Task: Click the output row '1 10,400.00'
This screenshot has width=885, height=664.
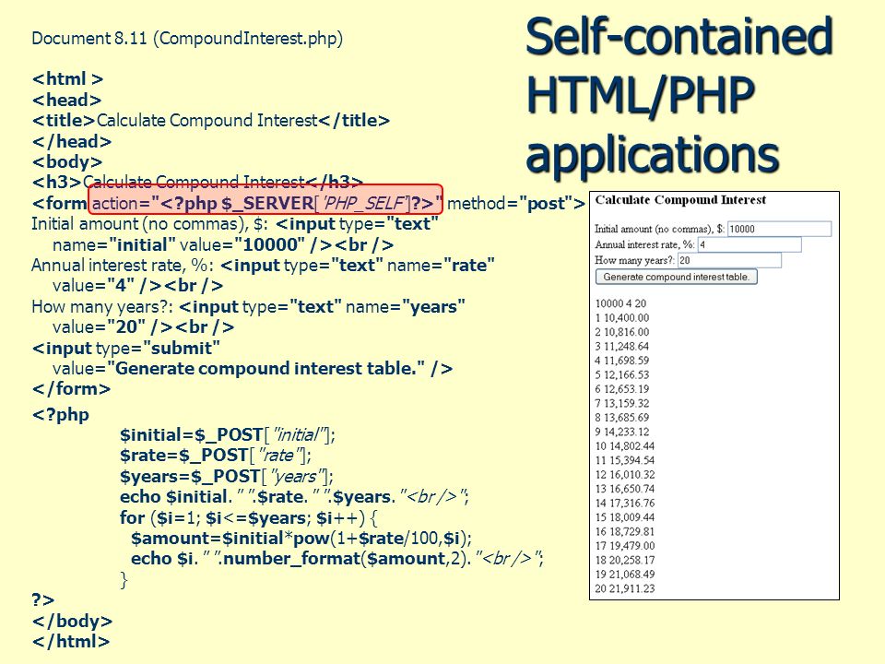Action: pos(622,318)
